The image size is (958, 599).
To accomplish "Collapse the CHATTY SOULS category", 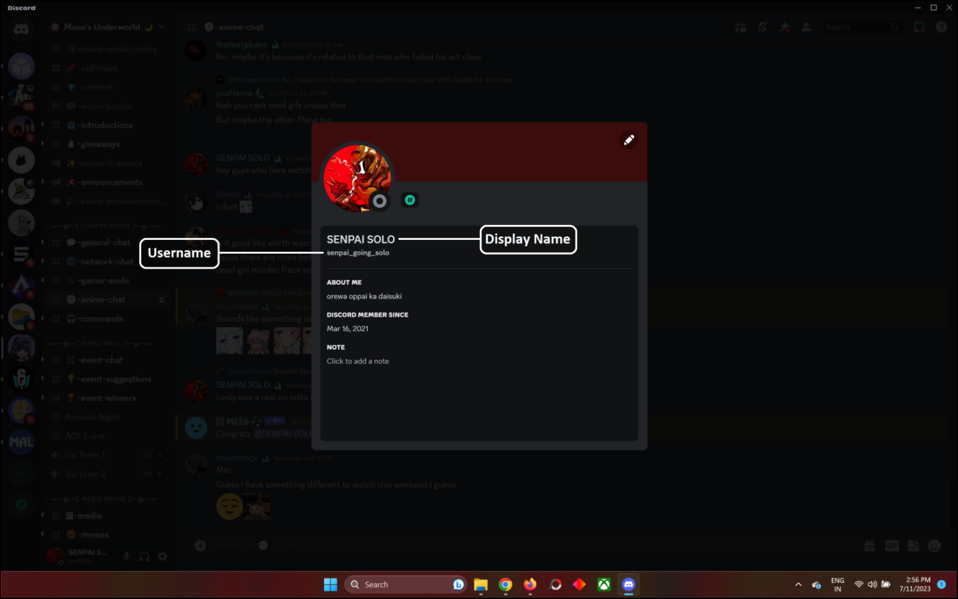I will coord(100,226).
